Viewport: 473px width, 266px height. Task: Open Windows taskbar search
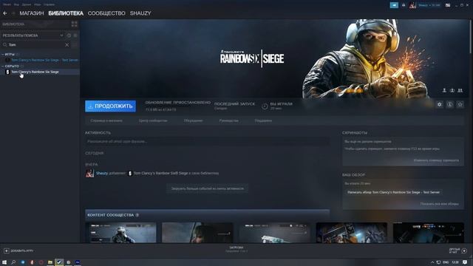[x=13, y=262]
